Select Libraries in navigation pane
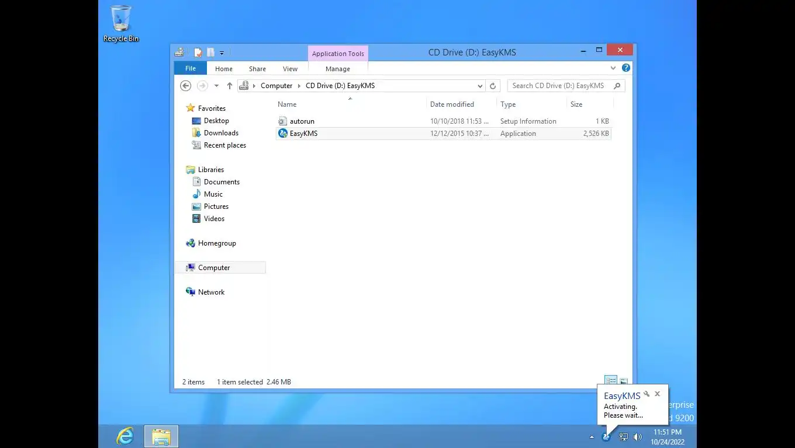Viewport: 795px width, 448px height. [211, 170]
